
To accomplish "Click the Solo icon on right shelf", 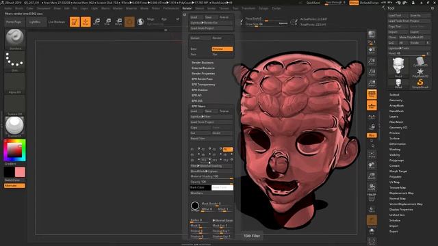I will coord(372,232).
